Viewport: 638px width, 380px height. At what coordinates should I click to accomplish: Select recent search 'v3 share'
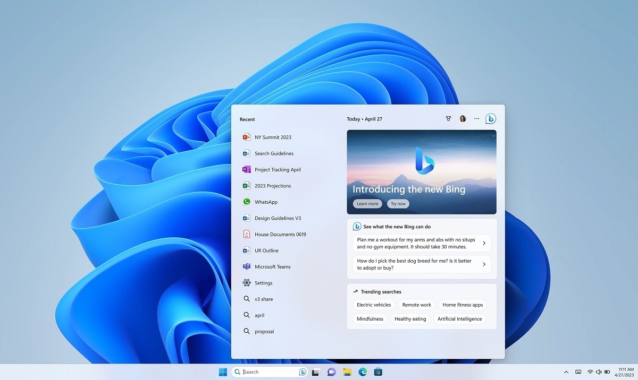point(258,299)
